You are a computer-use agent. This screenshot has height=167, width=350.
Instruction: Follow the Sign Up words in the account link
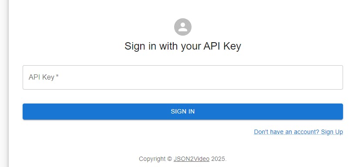click(332, 132)
